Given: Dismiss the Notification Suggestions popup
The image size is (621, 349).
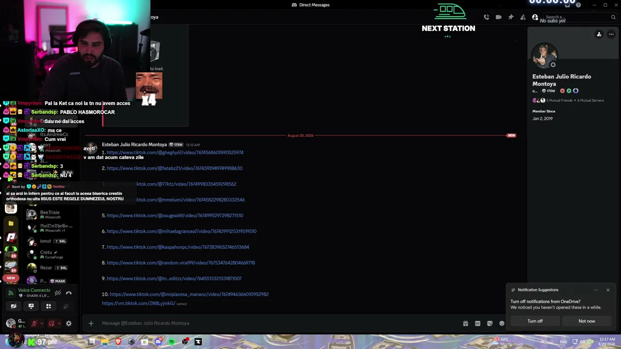Looking at the screenshot, I should click(608, 290).
